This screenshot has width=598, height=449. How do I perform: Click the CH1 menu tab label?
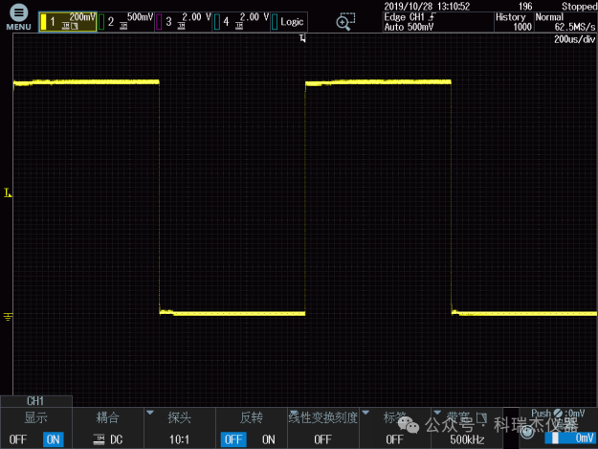pos(35,401)
